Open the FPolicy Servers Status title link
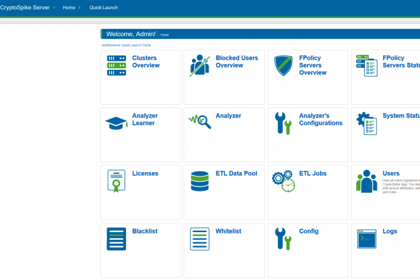Viewport: 420px width, 280px height. pos(401,61)
